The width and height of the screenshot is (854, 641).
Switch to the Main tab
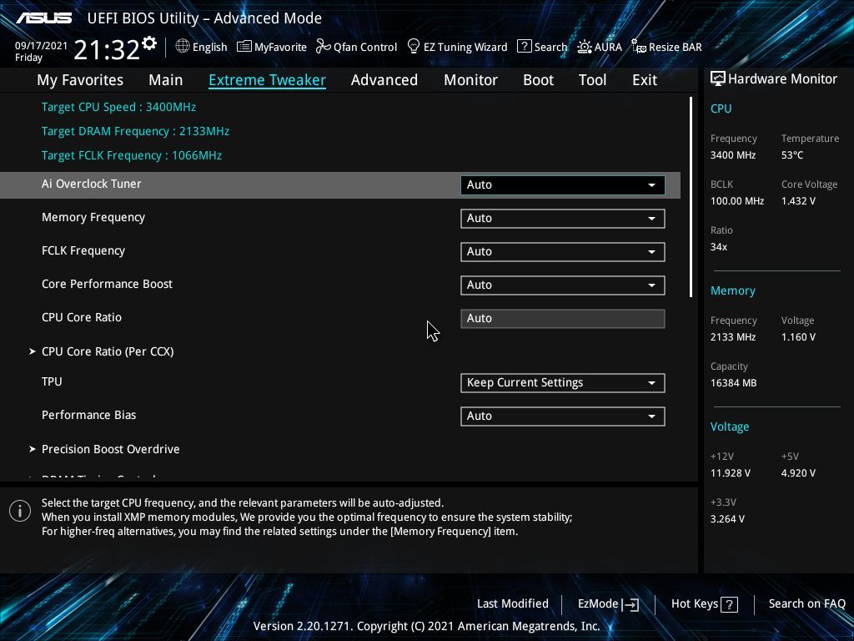pos(166,80)
